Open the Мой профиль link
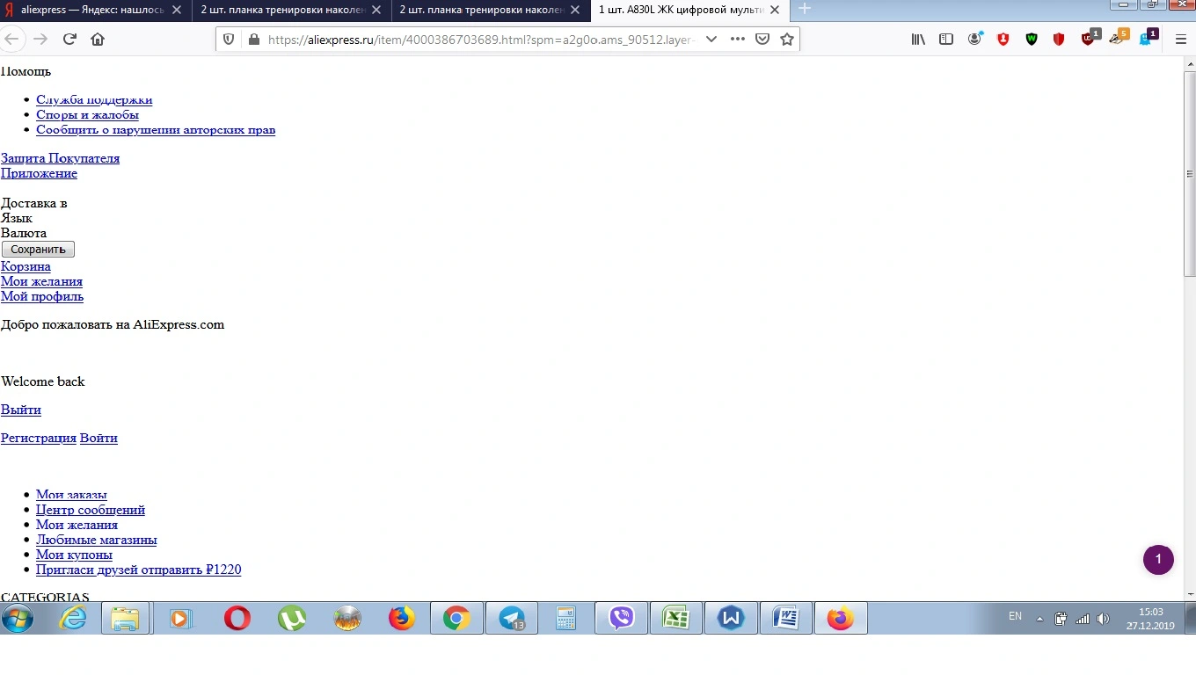The height and width of the screenshot is (675, 1196). (42, 296)
